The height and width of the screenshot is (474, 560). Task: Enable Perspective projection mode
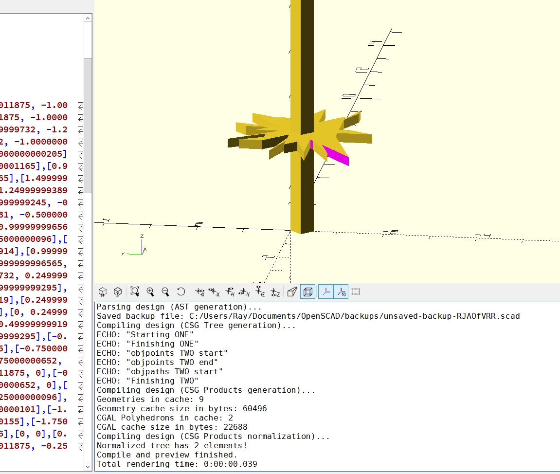click(x=292, y=292)
